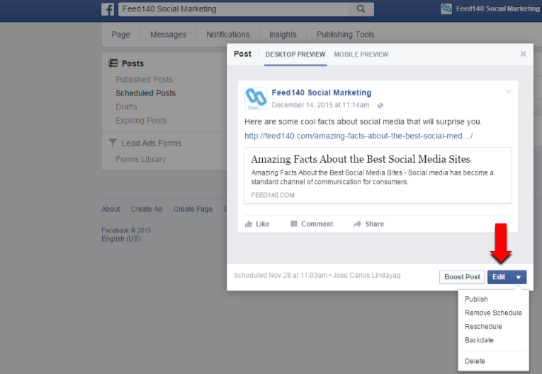Open the feed140.com article URL link

pyautogui.click(x=358, y=136)
